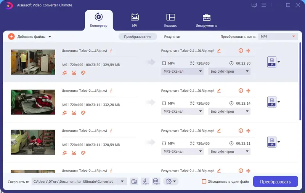
Task: Open the effects wand for the 332,28 MB video
Action: (64, 113)
